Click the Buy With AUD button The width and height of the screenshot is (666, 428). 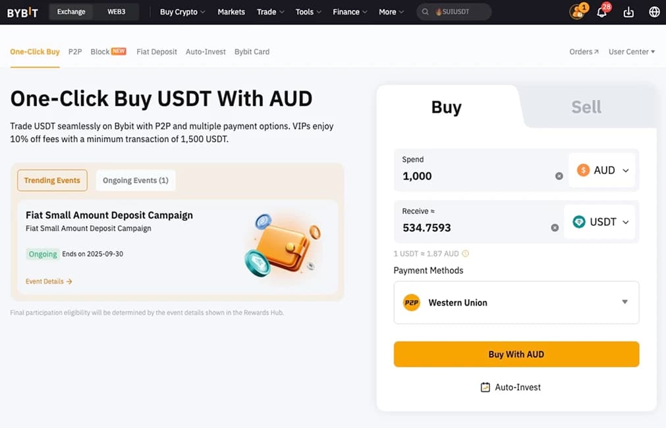(516, 354)
